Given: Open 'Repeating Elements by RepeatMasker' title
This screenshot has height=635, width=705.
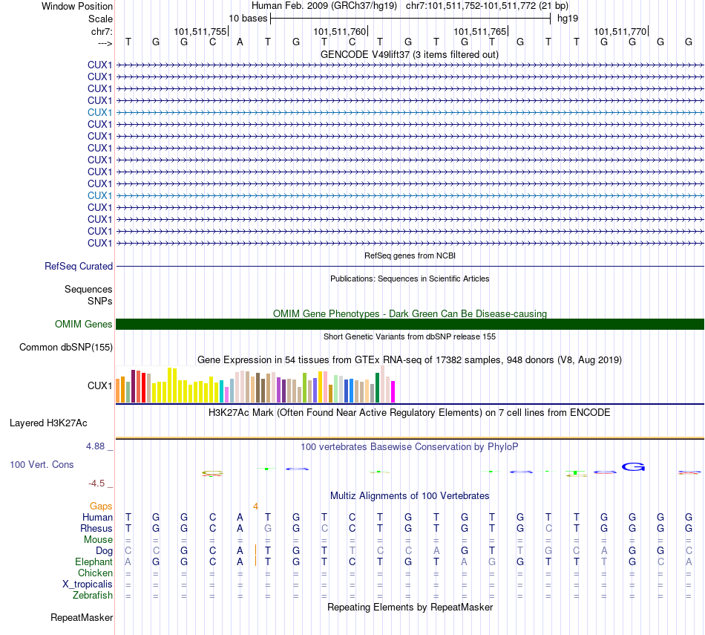Looking at the screenshot, I should tap(410, 608).
